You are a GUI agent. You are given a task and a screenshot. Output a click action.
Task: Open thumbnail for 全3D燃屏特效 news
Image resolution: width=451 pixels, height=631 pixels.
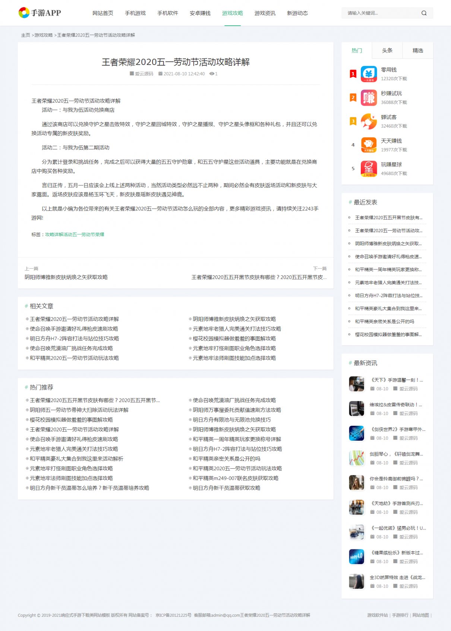coord(356,581)
